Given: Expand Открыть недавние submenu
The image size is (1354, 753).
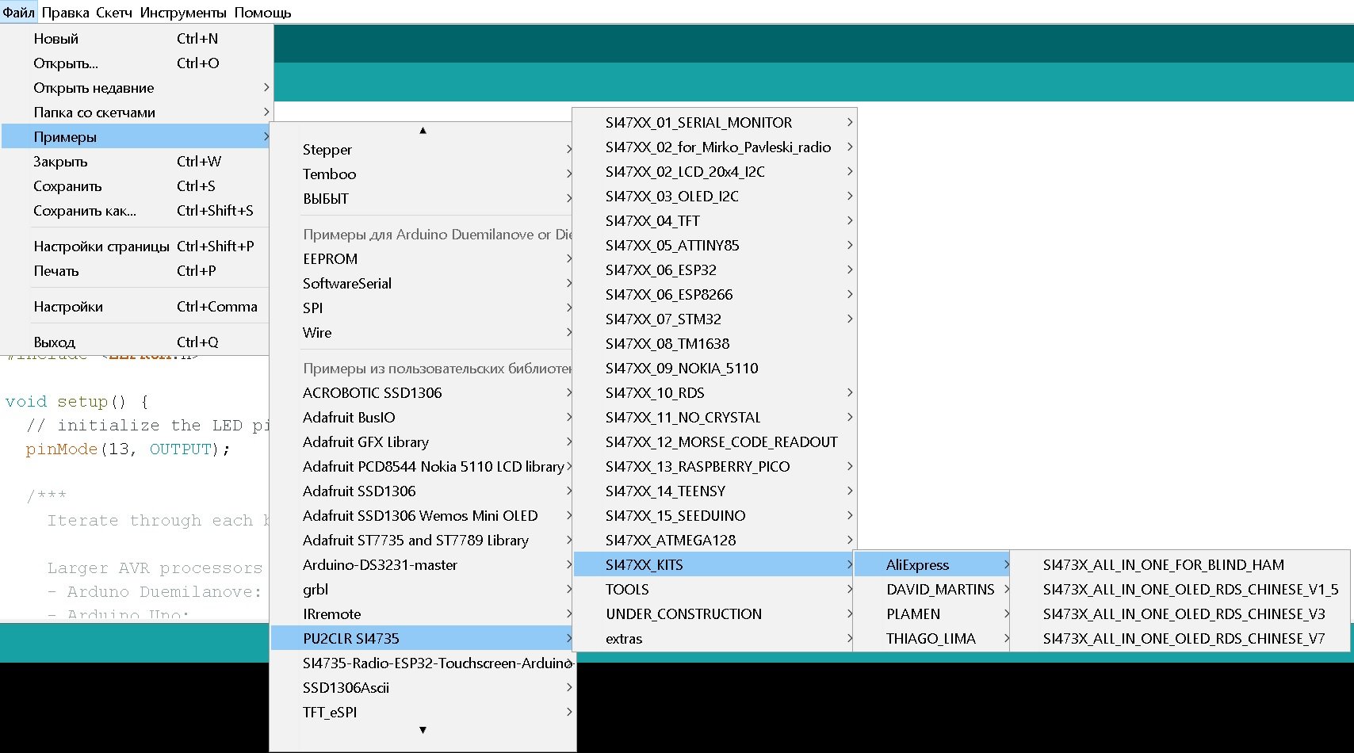Looking at the screenshot, I should (x=136, y=88).
